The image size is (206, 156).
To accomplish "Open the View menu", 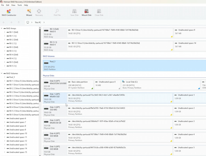I will [13, 5].
